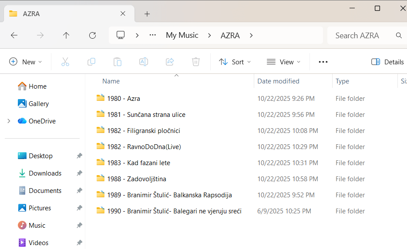Open Downloads quick access folder

coord(40,173)
